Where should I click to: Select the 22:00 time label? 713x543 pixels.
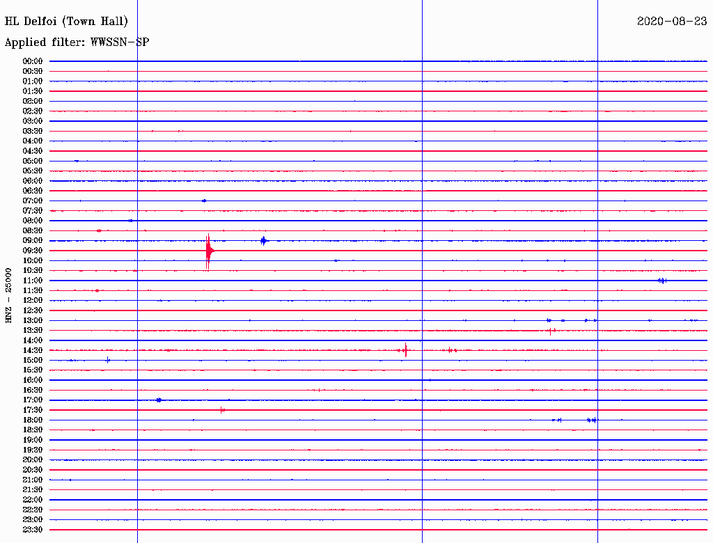click(x=33, y=499)
